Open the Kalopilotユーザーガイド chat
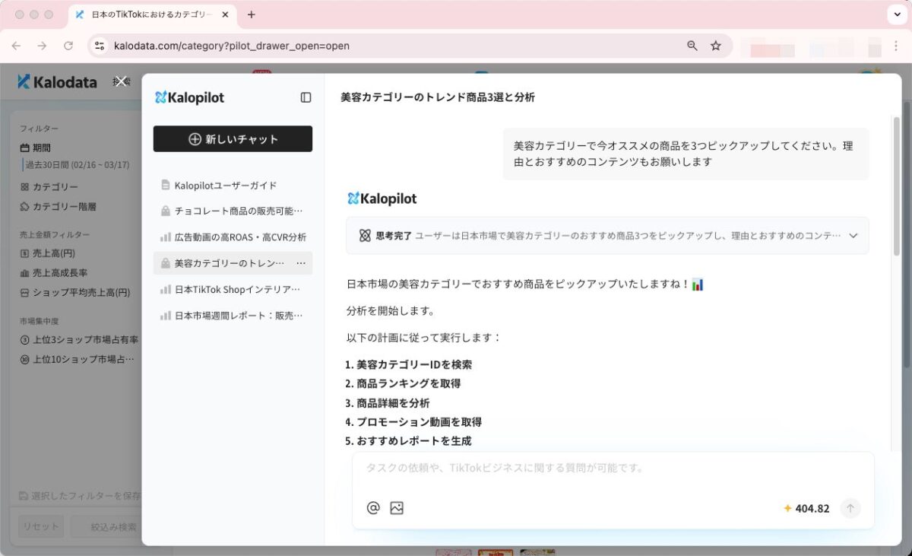This screenshot has height=556, width=912. [228, 183]
